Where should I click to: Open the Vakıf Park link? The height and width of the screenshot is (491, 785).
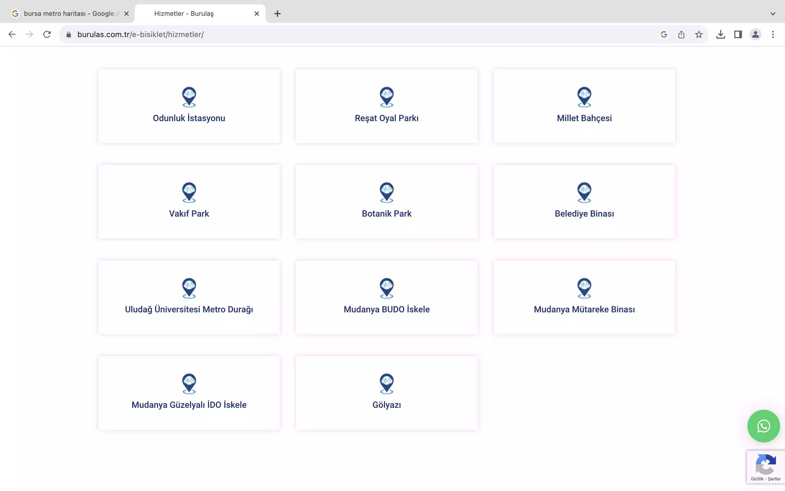[189, 214]
